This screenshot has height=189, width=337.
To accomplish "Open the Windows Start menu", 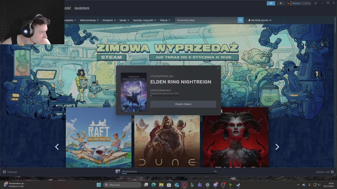I will click(x=99, y=185).
